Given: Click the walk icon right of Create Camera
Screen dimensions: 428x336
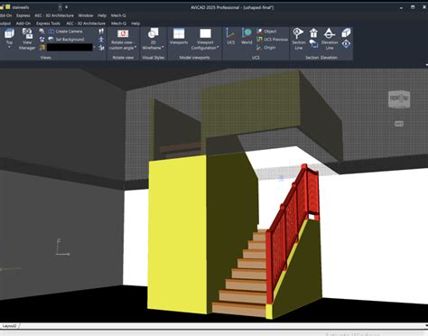Looking at the screenshot, I should 101,32.
